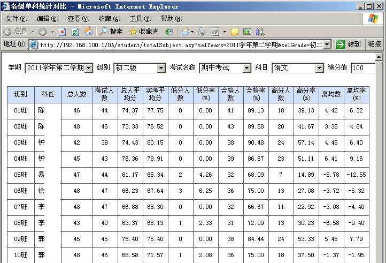Image resolution: width=386 pixels, height=263 pixels.
Task: Go to the home page icon
Action: click(89, 32)
